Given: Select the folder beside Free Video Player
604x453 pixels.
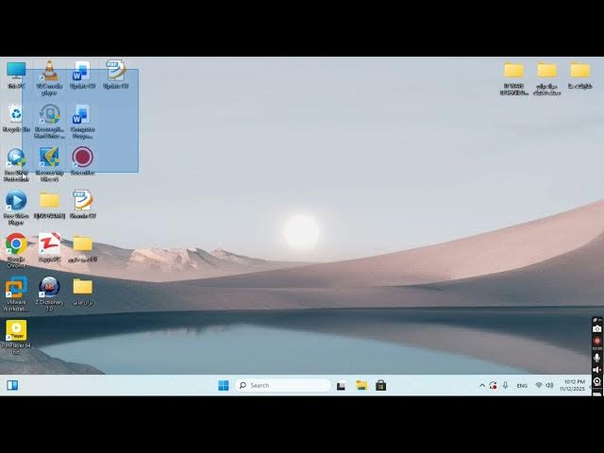Looking at the screenshot, I should coord(49,205).
